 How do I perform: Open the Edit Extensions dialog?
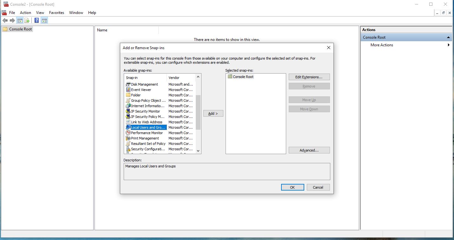click(309, 77)
